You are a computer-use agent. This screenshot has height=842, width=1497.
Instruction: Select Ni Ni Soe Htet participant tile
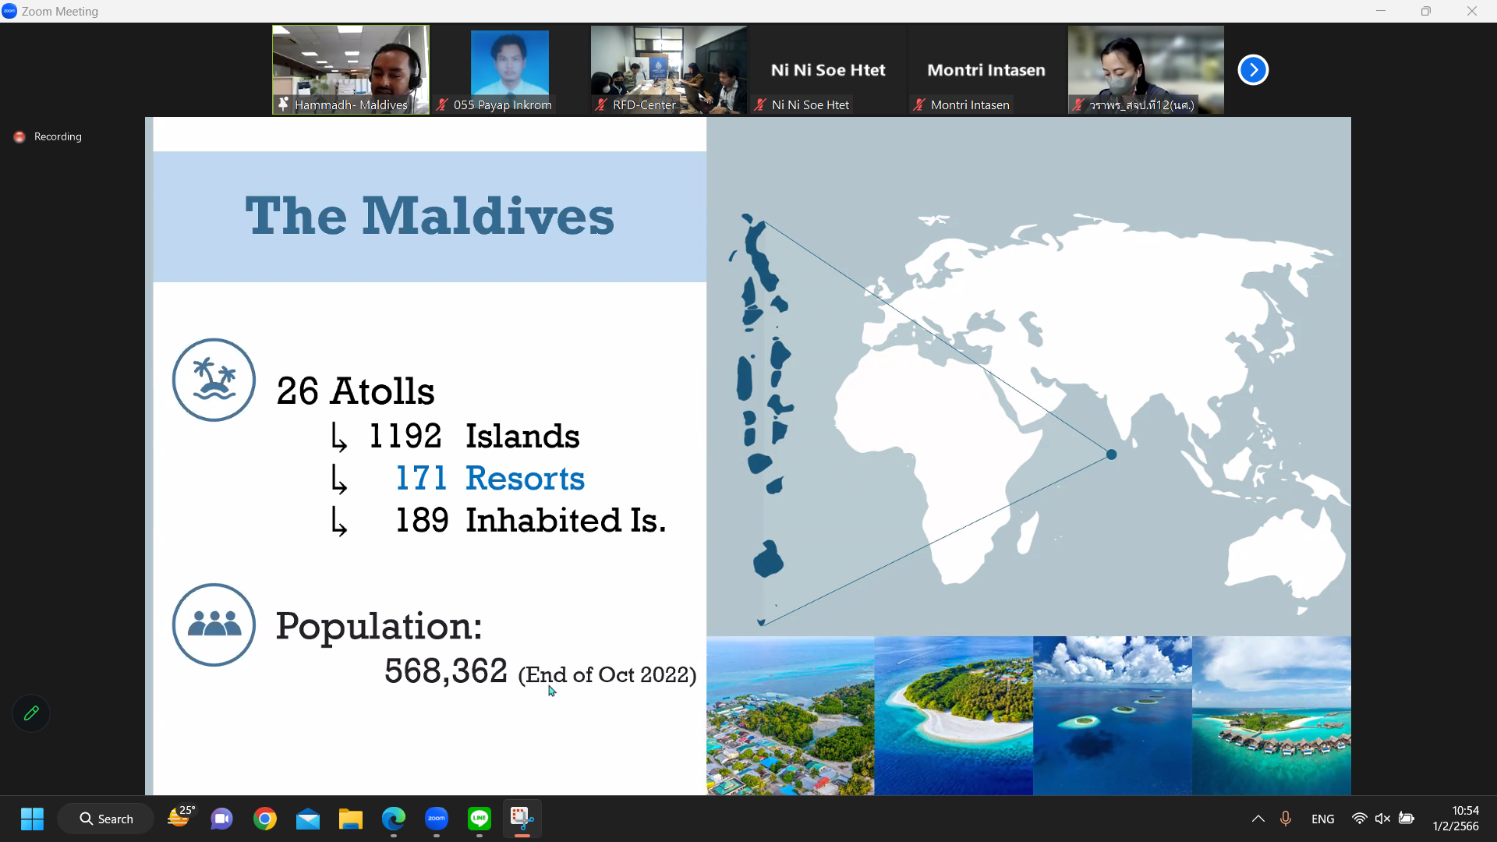pyautogui.click(x=827, y=69)
